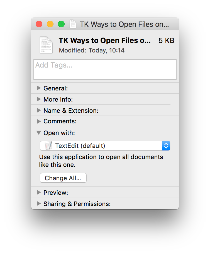The image size is (210, 254).
Task: Select the large document icon beside file name
Action: (x=46, y=44)
